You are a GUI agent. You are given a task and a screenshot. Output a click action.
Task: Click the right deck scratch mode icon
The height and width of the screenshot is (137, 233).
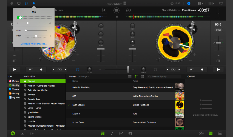(158, 59)
